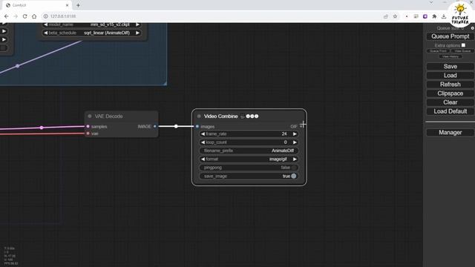Click the Video Combine node title
This screenshot has width=475, height=267.
220,116
